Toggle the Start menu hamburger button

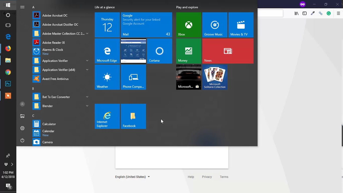coord(23,7)
